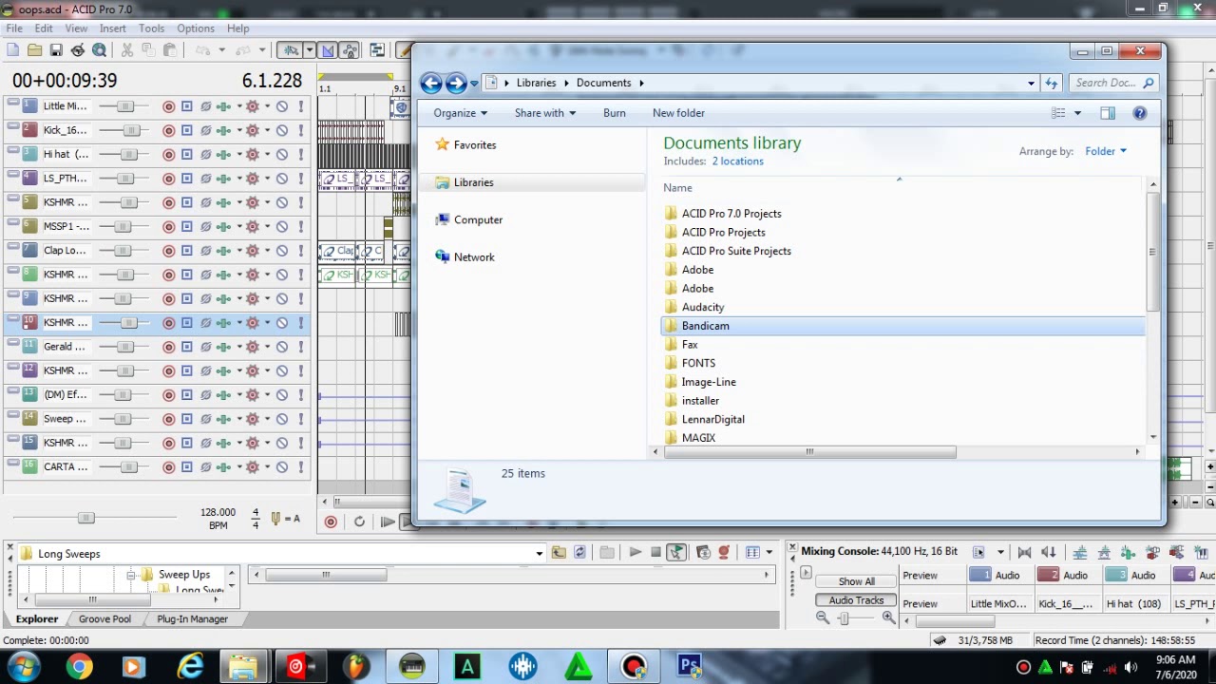Toggle lock envelopes to events button
The width and height of the screenshot is (1216, 684).
coord(350,50)
